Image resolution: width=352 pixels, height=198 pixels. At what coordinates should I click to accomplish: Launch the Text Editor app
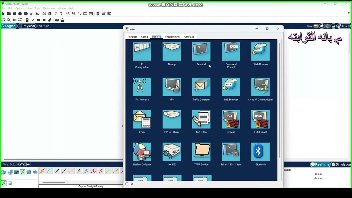pos(201,119)
